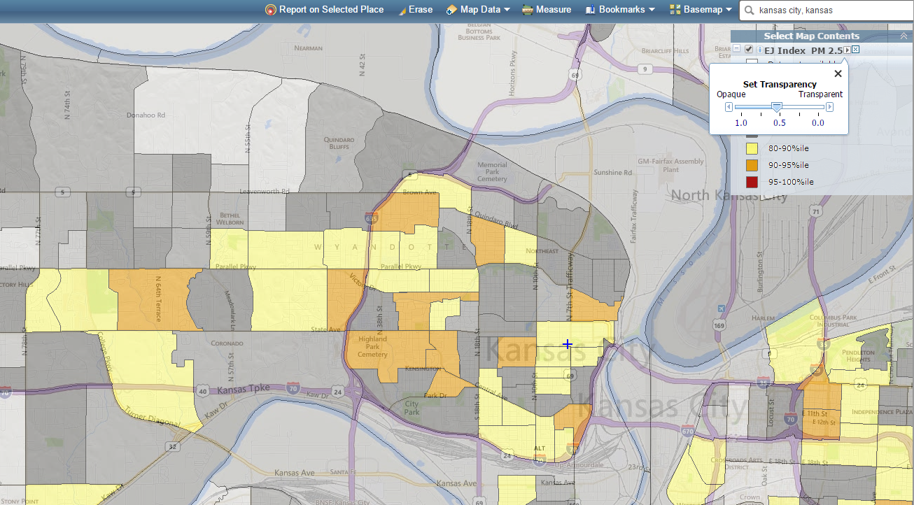Remove the EJ Index PM 2.5 layer

(855, 50)
